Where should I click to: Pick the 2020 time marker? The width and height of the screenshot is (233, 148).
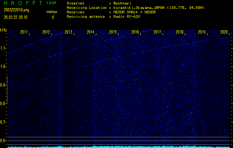coord(224,32)
